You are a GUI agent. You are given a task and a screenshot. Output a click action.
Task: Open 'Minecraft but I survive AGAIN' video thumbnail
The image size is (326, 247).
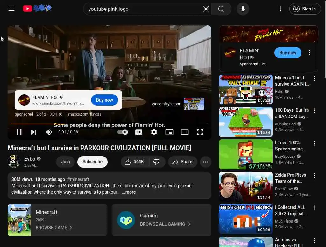click(x=245, y=90)
